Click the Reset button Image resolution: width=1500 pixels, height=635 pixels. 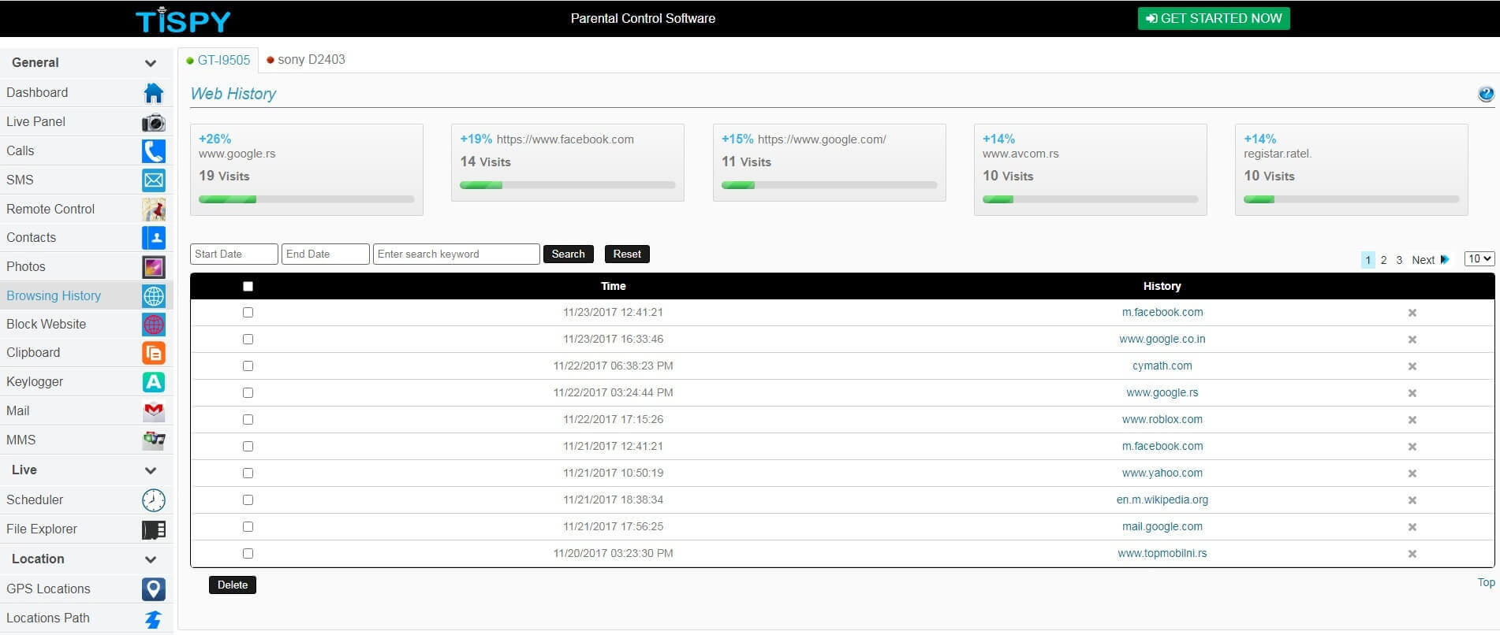pos(627,254)
